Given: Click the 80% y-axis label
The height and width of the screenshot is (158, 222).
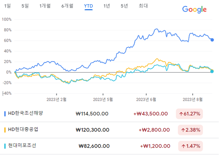Looking at the screenshot, I should pos(8,30).
